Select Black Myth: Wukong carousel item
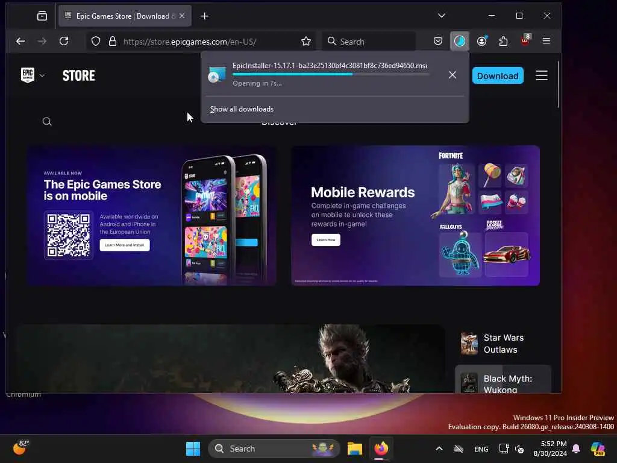The height and width of the screenshot is (463, 617). point(503,380)
